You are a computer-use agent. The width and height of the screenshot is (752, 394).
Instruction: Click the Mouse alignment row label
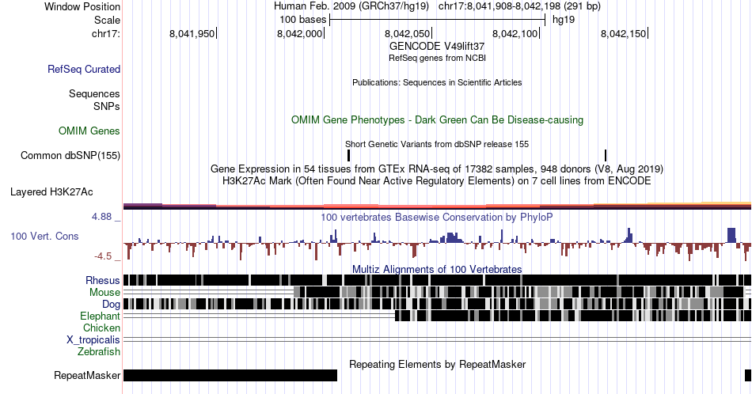coord(104,293)
